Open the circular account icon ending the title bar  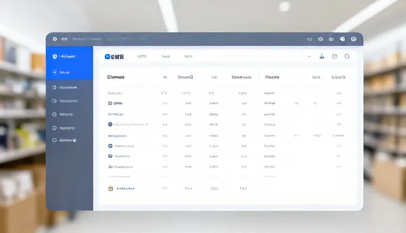[x=354, y=39]
